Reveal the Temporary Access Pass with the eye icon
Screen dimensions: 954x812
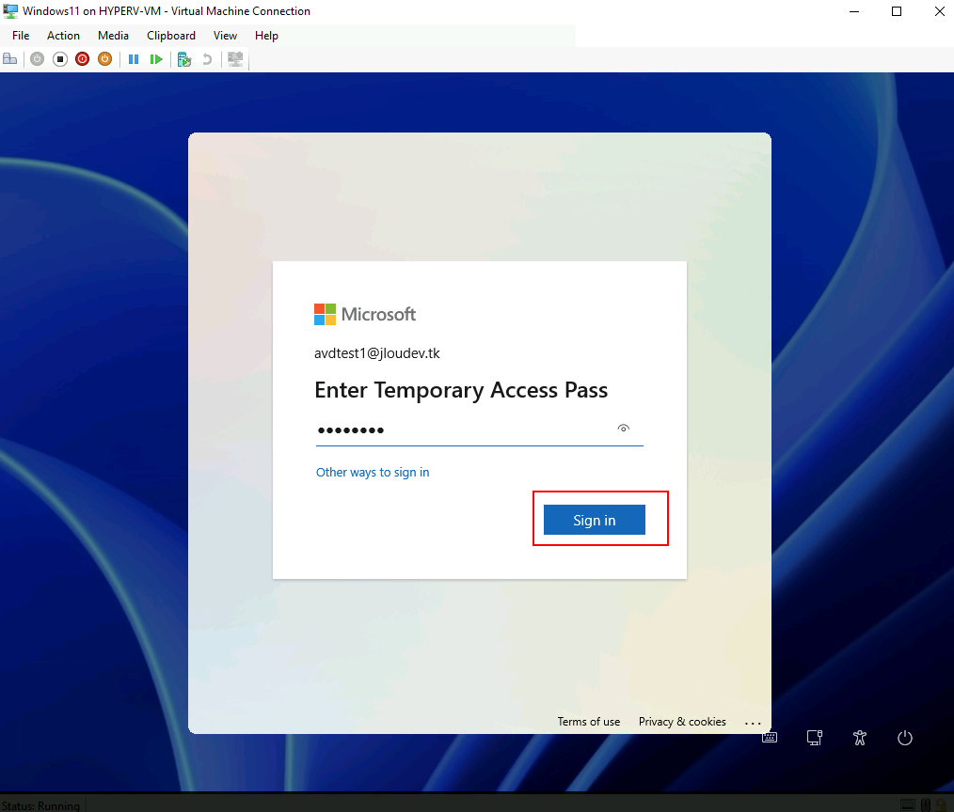623,429
